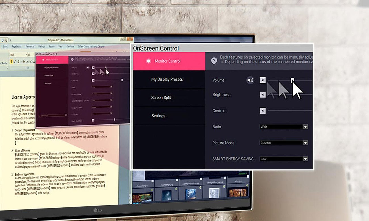This screenshot has width=369, height=221.
Task: Click Contrast slider handle in small OnScreen window
Action: (x=122, y=80)
